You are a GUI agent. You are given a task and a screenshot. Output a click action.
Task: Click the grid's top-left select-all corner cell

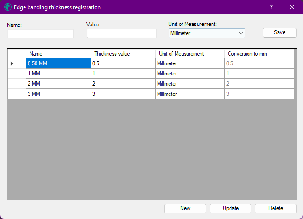(x=17, y=54)
